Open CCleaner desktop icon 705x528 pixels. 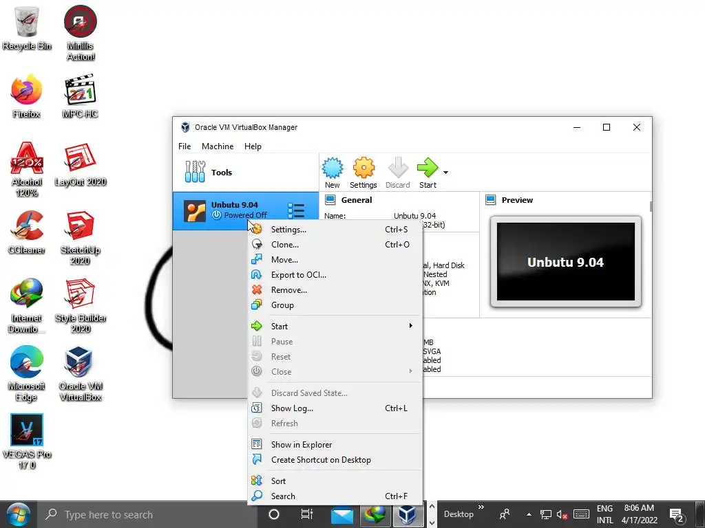[x=27, y=232]
